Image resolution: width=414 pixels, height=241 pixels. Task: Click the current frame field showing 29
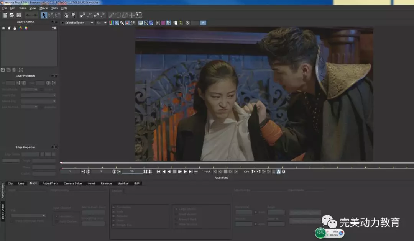132,172
